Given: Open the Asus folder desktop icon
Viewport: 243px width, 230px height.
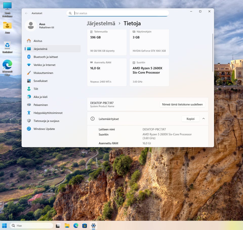Looking at the screenshot, I should pos(7,28).
